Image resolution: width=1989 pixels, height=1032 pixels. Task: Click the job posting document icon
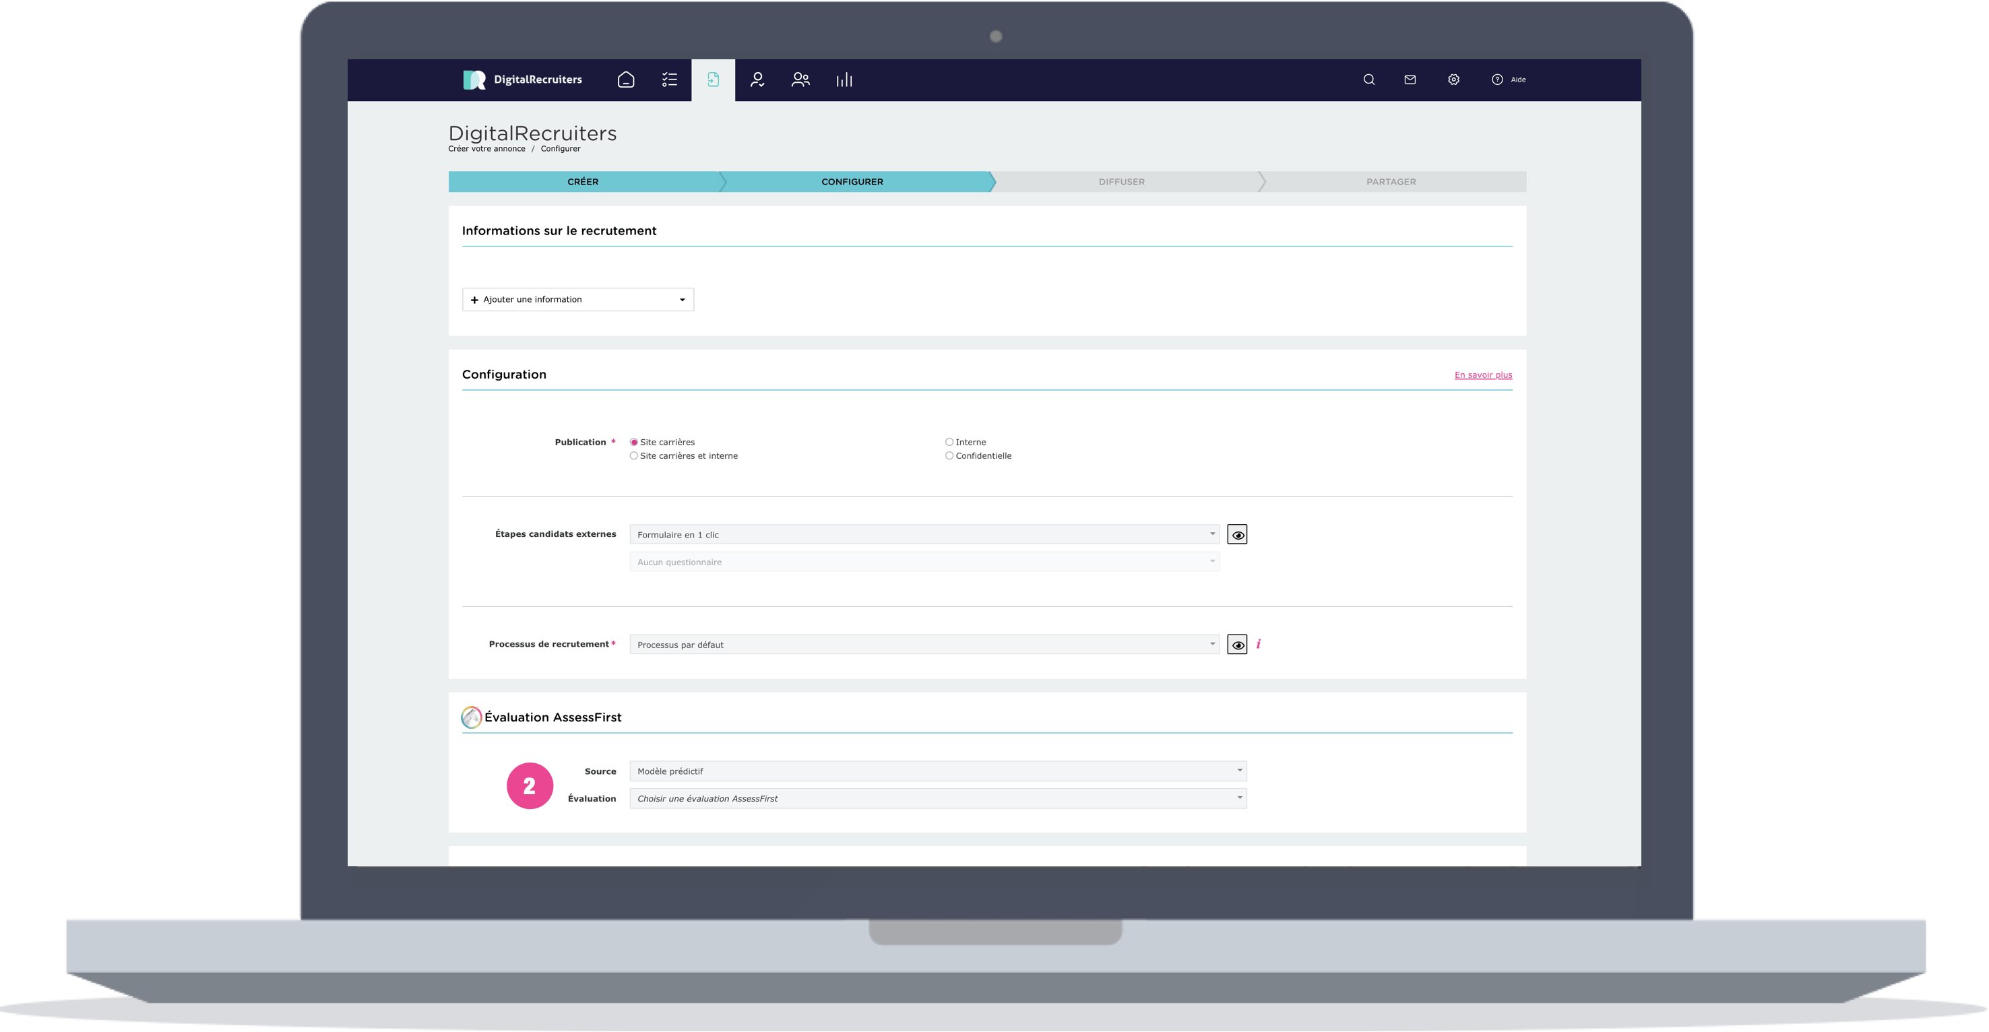pyautogui.click(x=713, y=79)
